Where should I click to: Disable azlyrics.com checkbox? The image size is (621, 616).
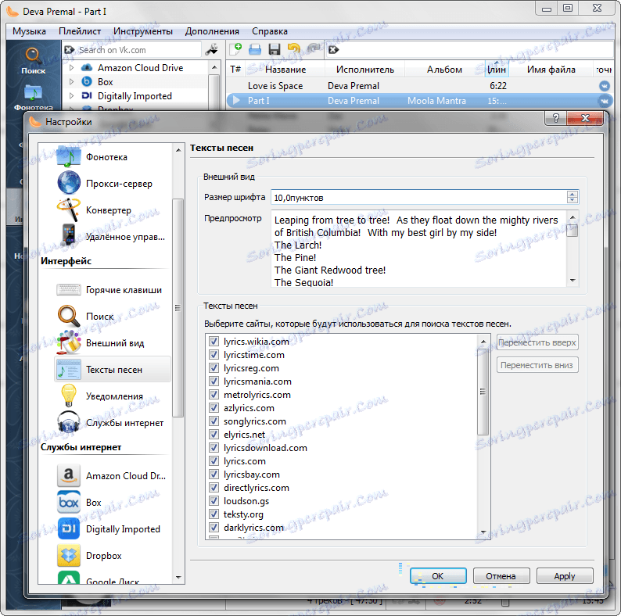pos(214,408)
